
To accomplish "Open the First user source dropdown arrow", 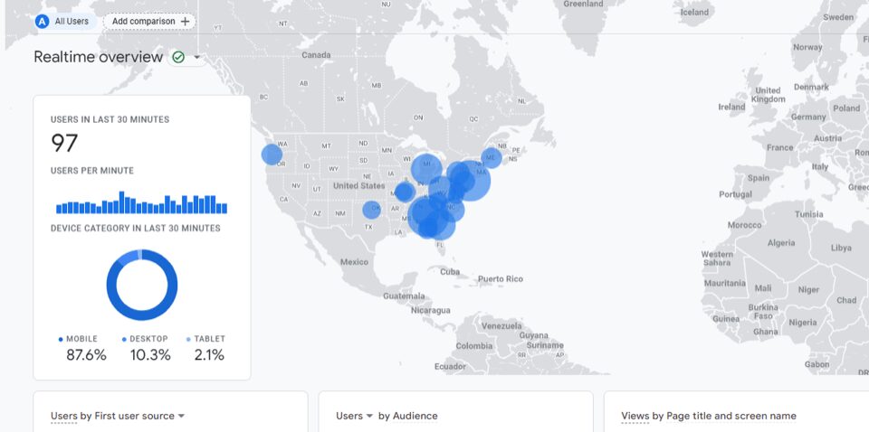I will (x=181, y=416).
